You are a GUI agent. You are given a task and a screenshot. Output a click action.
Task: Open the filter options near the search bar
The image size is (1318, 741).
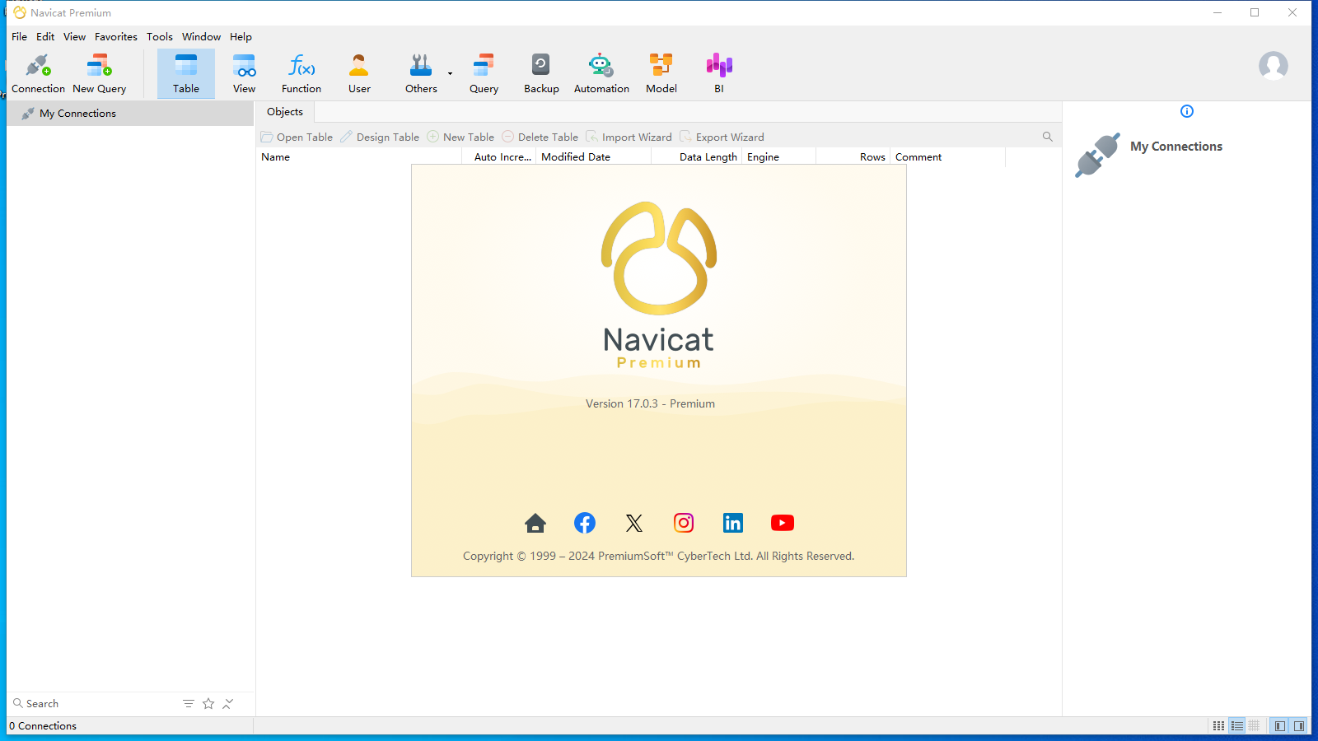pyautogui.click(x=189, y=703)
